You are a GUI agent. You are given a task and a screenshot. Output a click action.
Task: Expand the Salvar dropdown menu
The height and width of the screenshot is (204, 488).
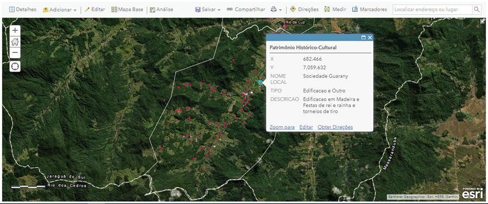(x=208, y=10)
